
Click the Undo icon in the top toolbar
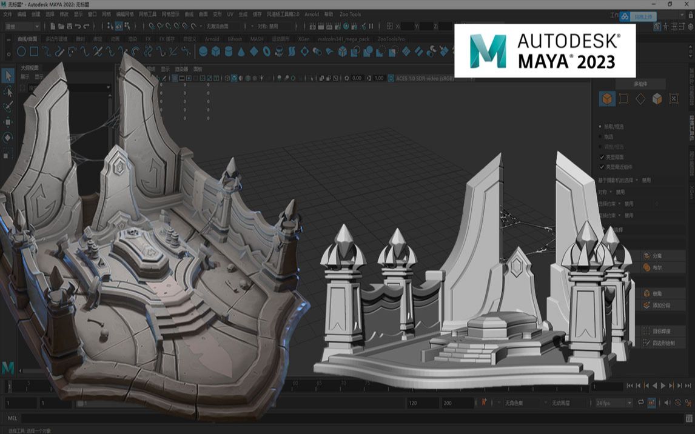click(x=78, y=25)
